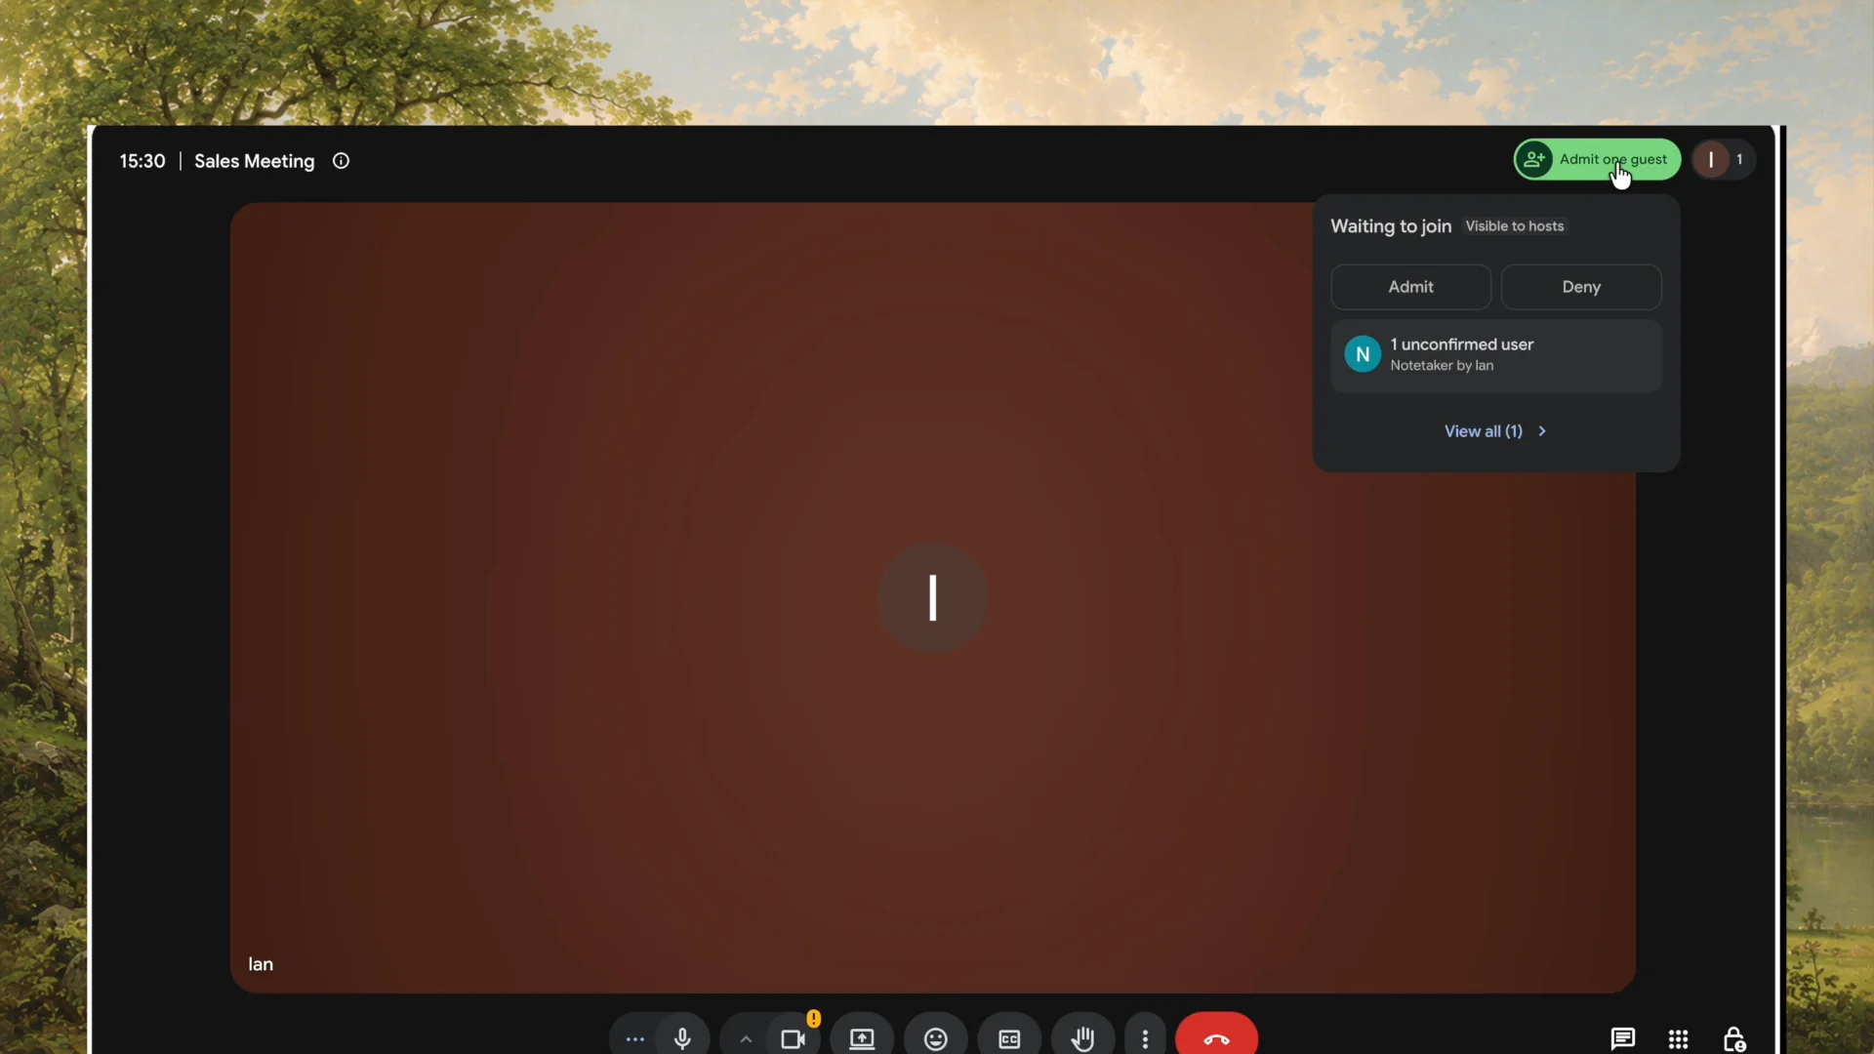
Task: Deny the waiting guest
Action: (x=1581, y=287)
